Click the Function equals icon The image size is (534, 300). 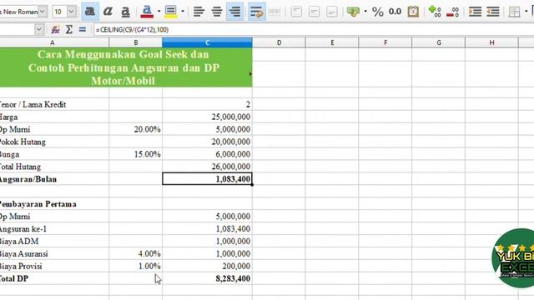click(82, 30)
